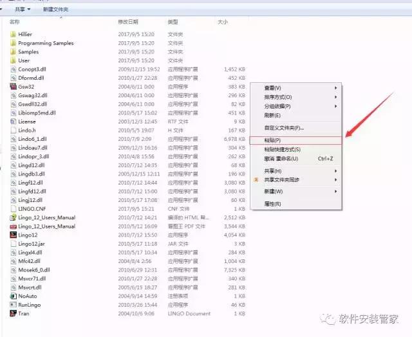Expand the 共享文件夹同步 submenu
This screenshot has width=412, height=337.
(x=295, y=180)
